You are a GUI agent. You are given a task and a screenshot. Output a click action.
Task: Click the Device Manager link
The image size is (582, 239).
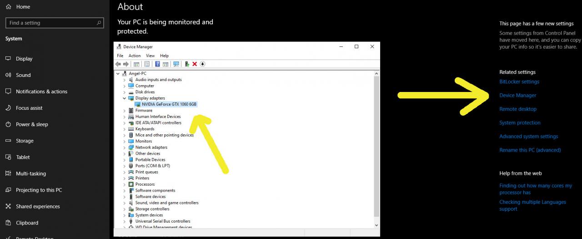[x=518, y=95]
